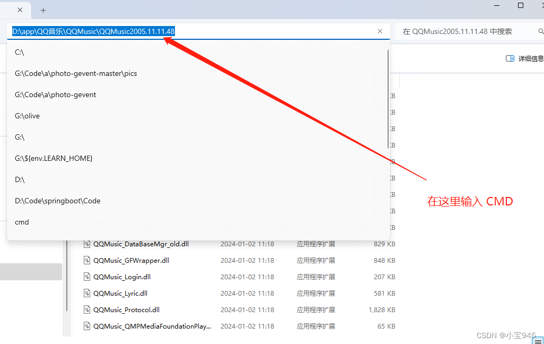Close the current Explorer tab

tap(20, 10)
